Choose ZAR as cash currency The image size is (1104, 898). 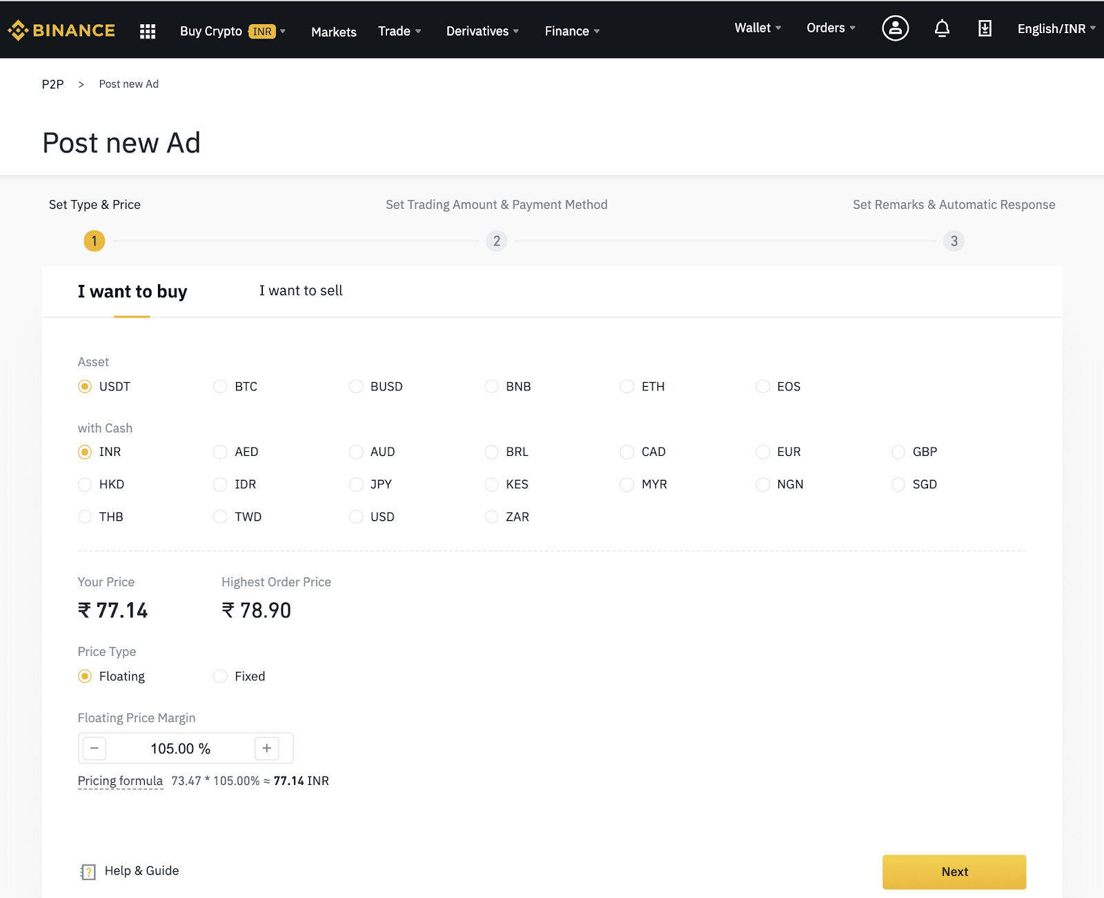[x=491, y=517]
